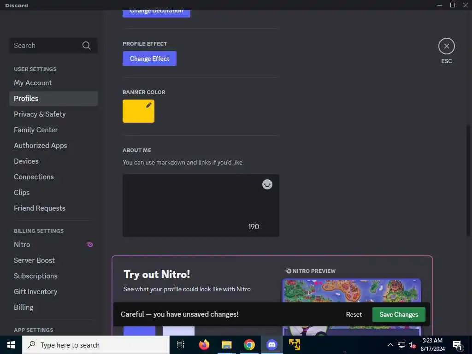
Task: Open Nitro billing page
Action: 53,244
